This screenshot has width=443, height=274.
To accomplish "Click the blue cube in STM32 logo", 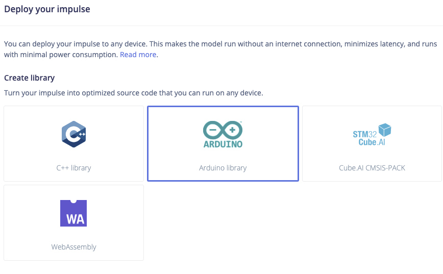I will [x=384, y=131].
